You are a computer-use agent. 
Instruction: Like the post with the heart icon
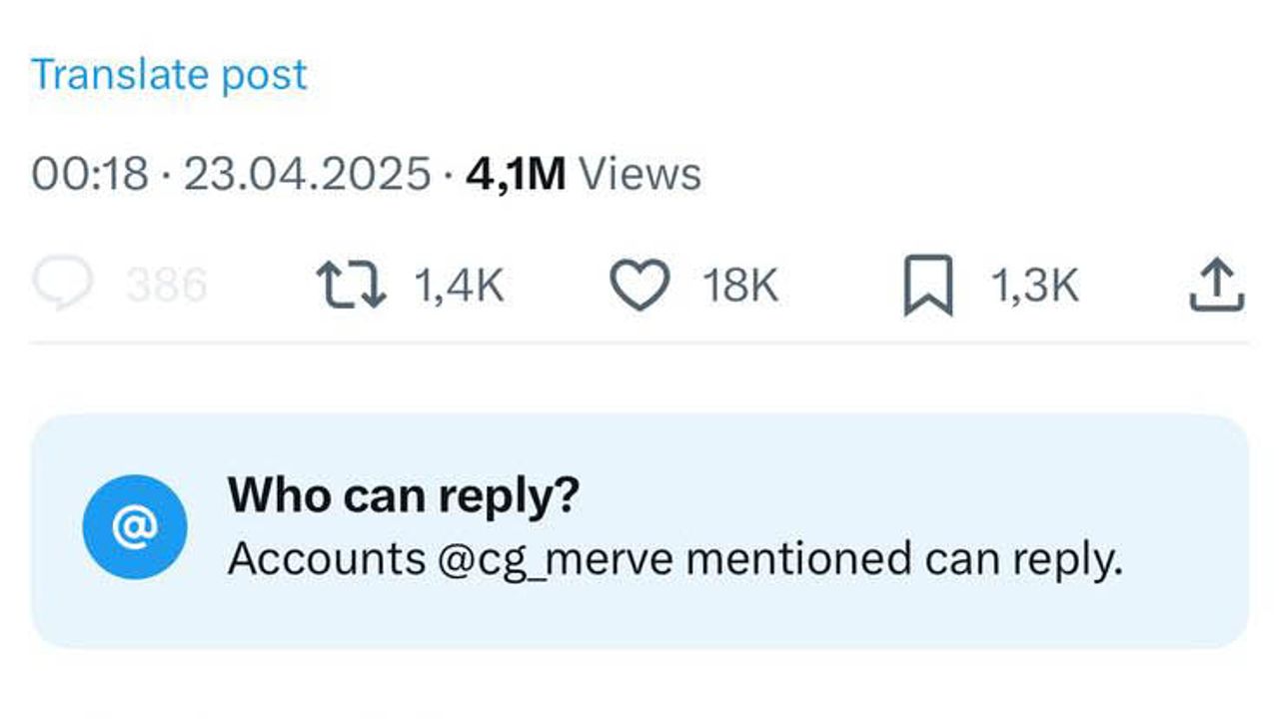click(x=639, y=286)
